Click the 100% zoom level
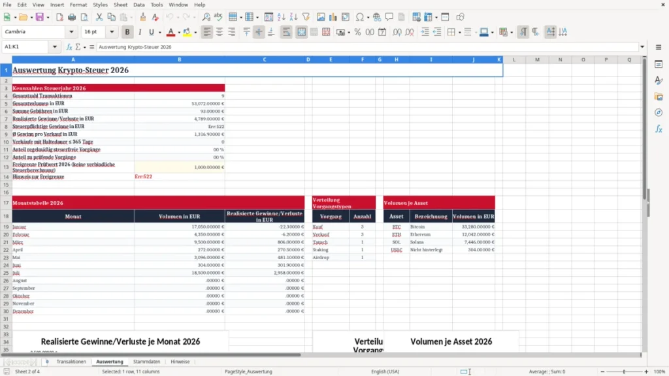The height and width of the screenshot is (376, 669). click(x=660, y=371)
